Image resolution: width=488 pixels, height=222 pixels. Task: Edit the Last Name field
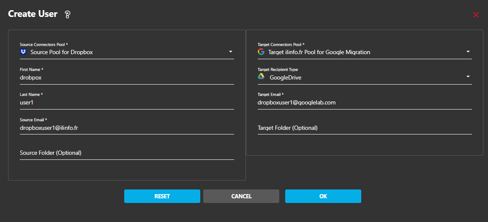[127, 103]
